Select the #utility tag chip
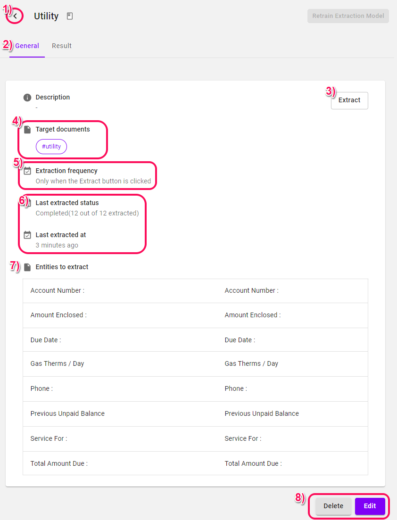Screen dimensions: 397x520 coord(51,146)
